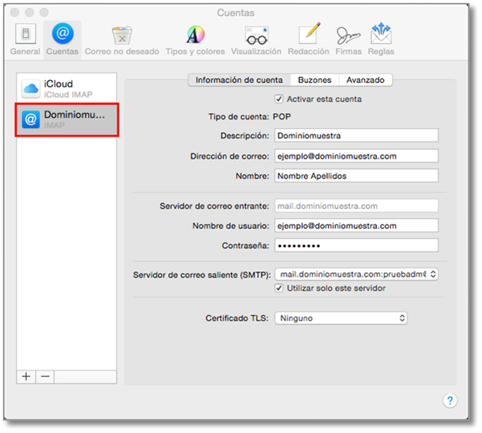Click the help question mark button

[x=450, y=400]
